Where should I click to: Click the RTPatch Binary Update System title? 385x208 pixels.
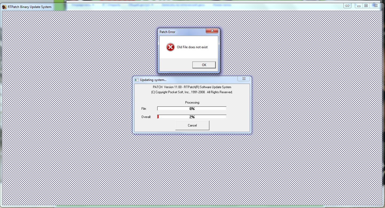pos(30,7)
